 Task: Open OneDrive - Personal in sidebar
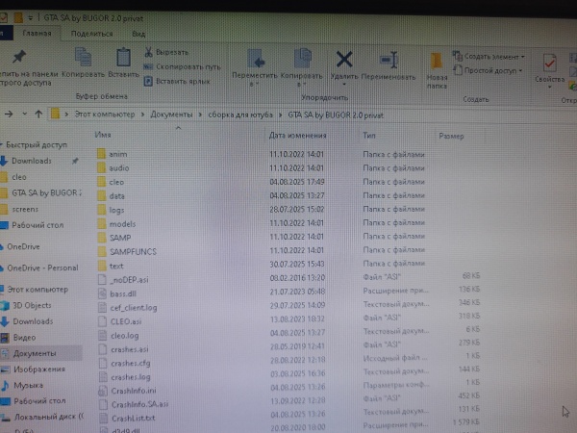[42, 268]
